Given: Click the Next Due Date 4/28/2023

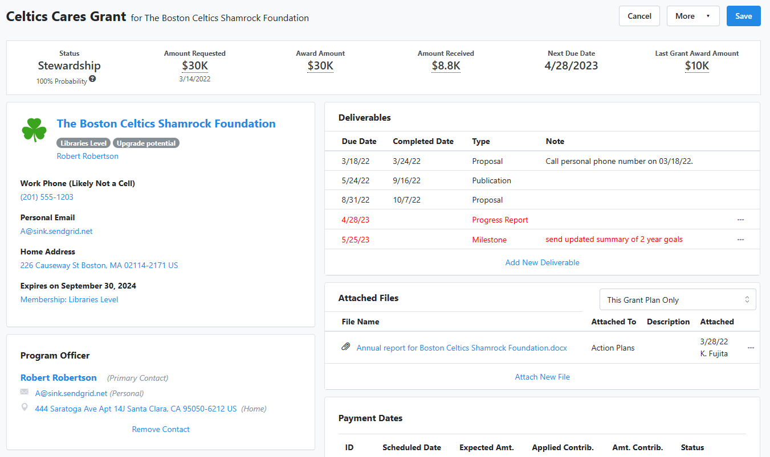Looking at the screenshot, I should (x=572, y=65).
